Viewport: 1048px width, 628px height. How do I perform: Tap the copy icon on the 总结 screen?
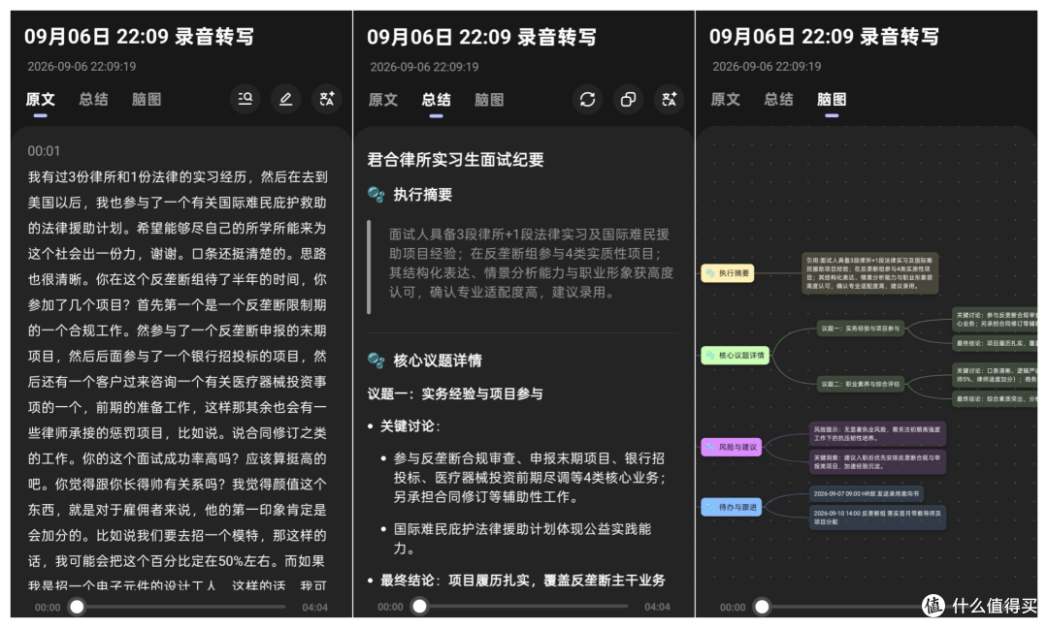(628, 100)
